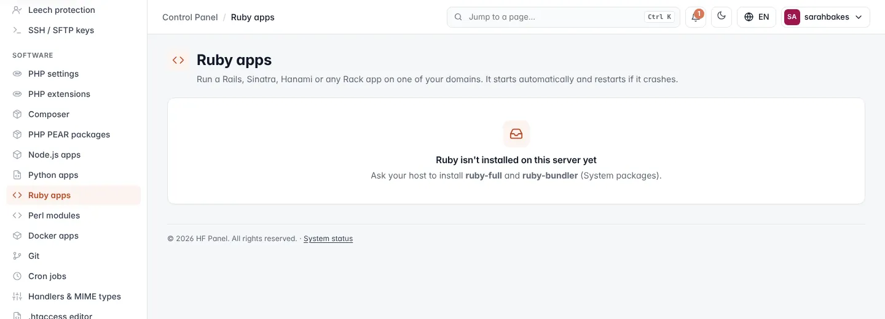Screen dimensions: 885x319
Task: Click the Git branch icon
Action: (x=17, y=256)
